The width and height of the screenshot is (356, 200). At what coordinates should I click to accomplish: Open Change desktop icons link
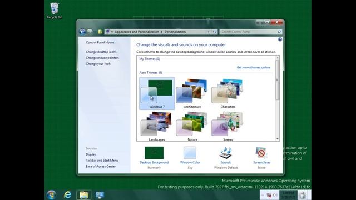tap(101, 52)
